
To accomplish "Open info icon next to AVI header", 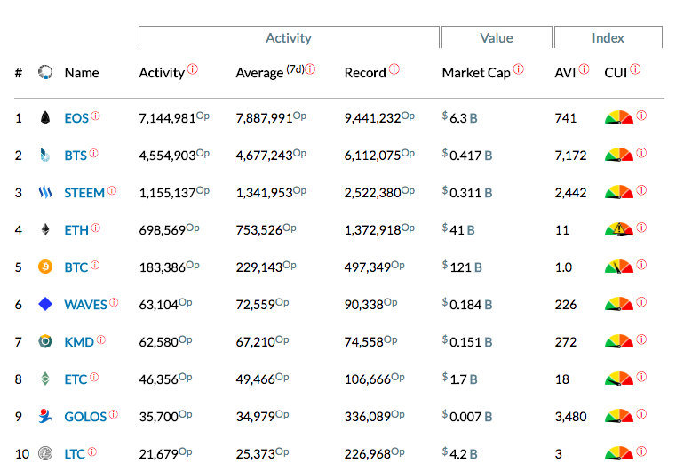I will [x=585, y=69].
